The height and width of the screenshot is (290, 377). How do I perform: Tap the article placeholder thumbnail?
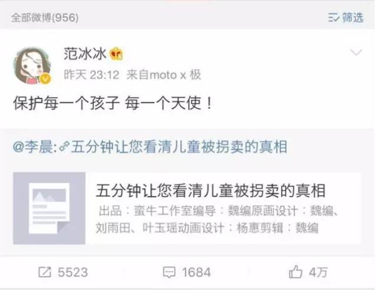[49, 208]
